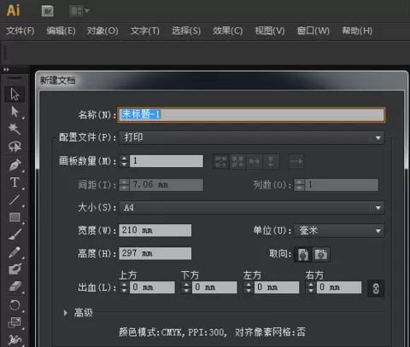Click the 左方 left bleed value field
The height and width of the screenshot is (347, 410).
pyautogui.click(x=277, y=287)
